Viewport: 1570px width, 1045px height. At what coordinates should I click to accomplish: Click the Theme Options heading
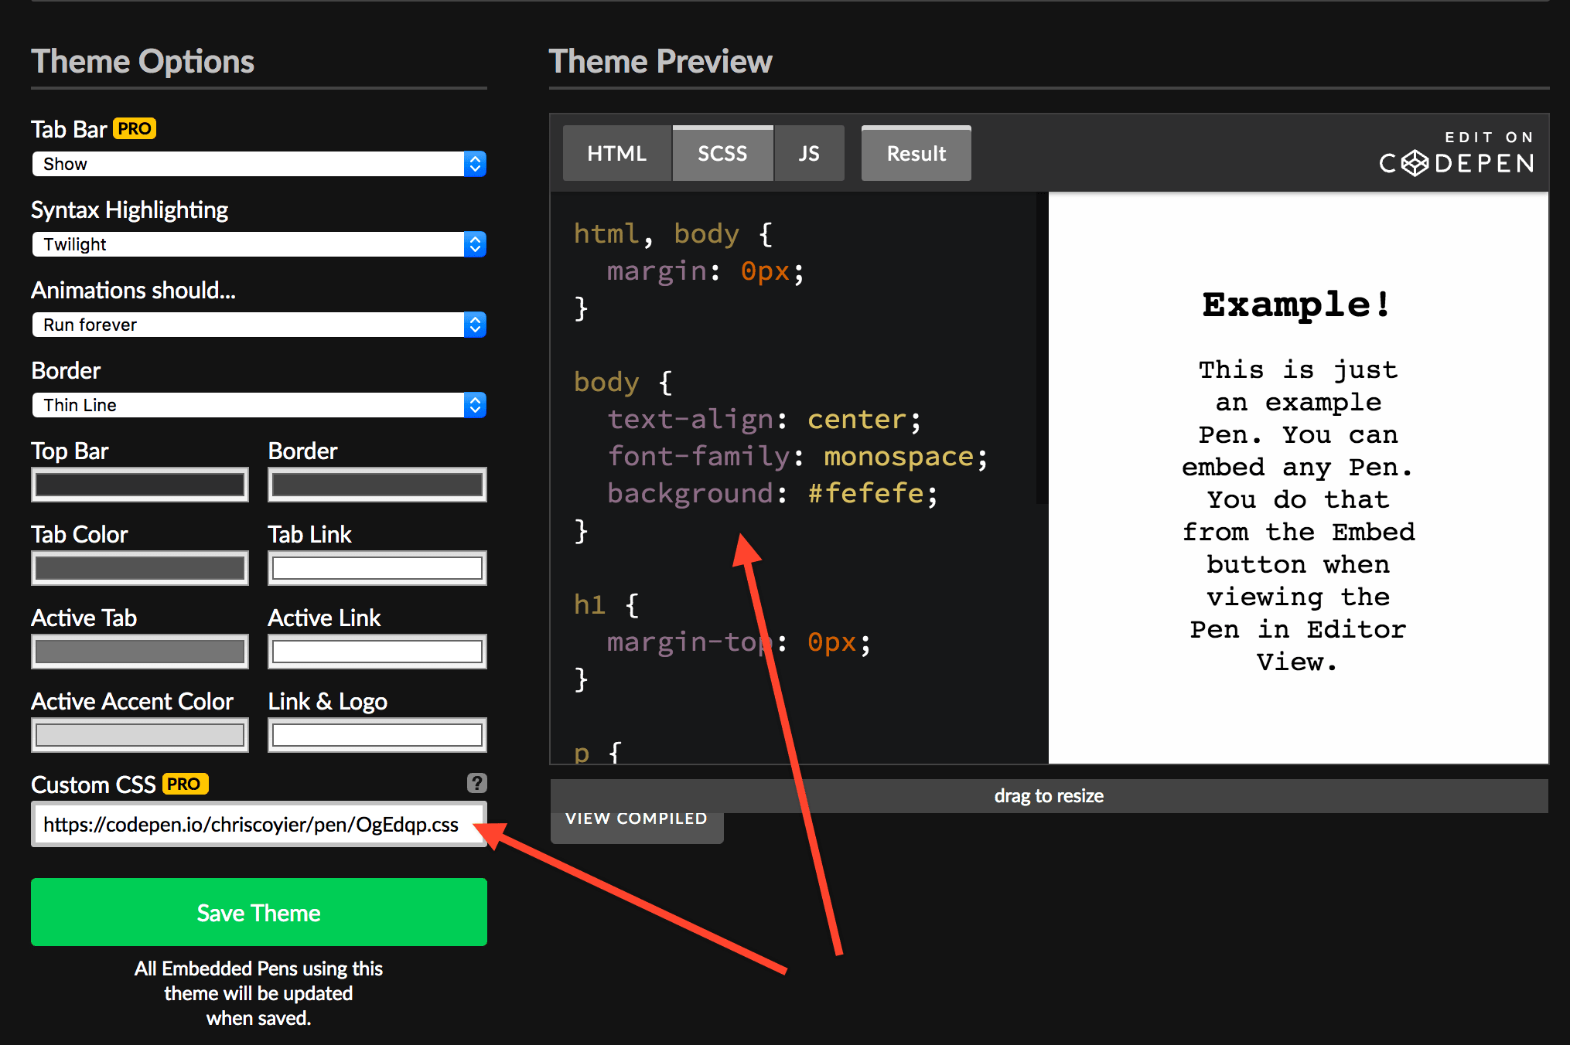click(143, 61)
